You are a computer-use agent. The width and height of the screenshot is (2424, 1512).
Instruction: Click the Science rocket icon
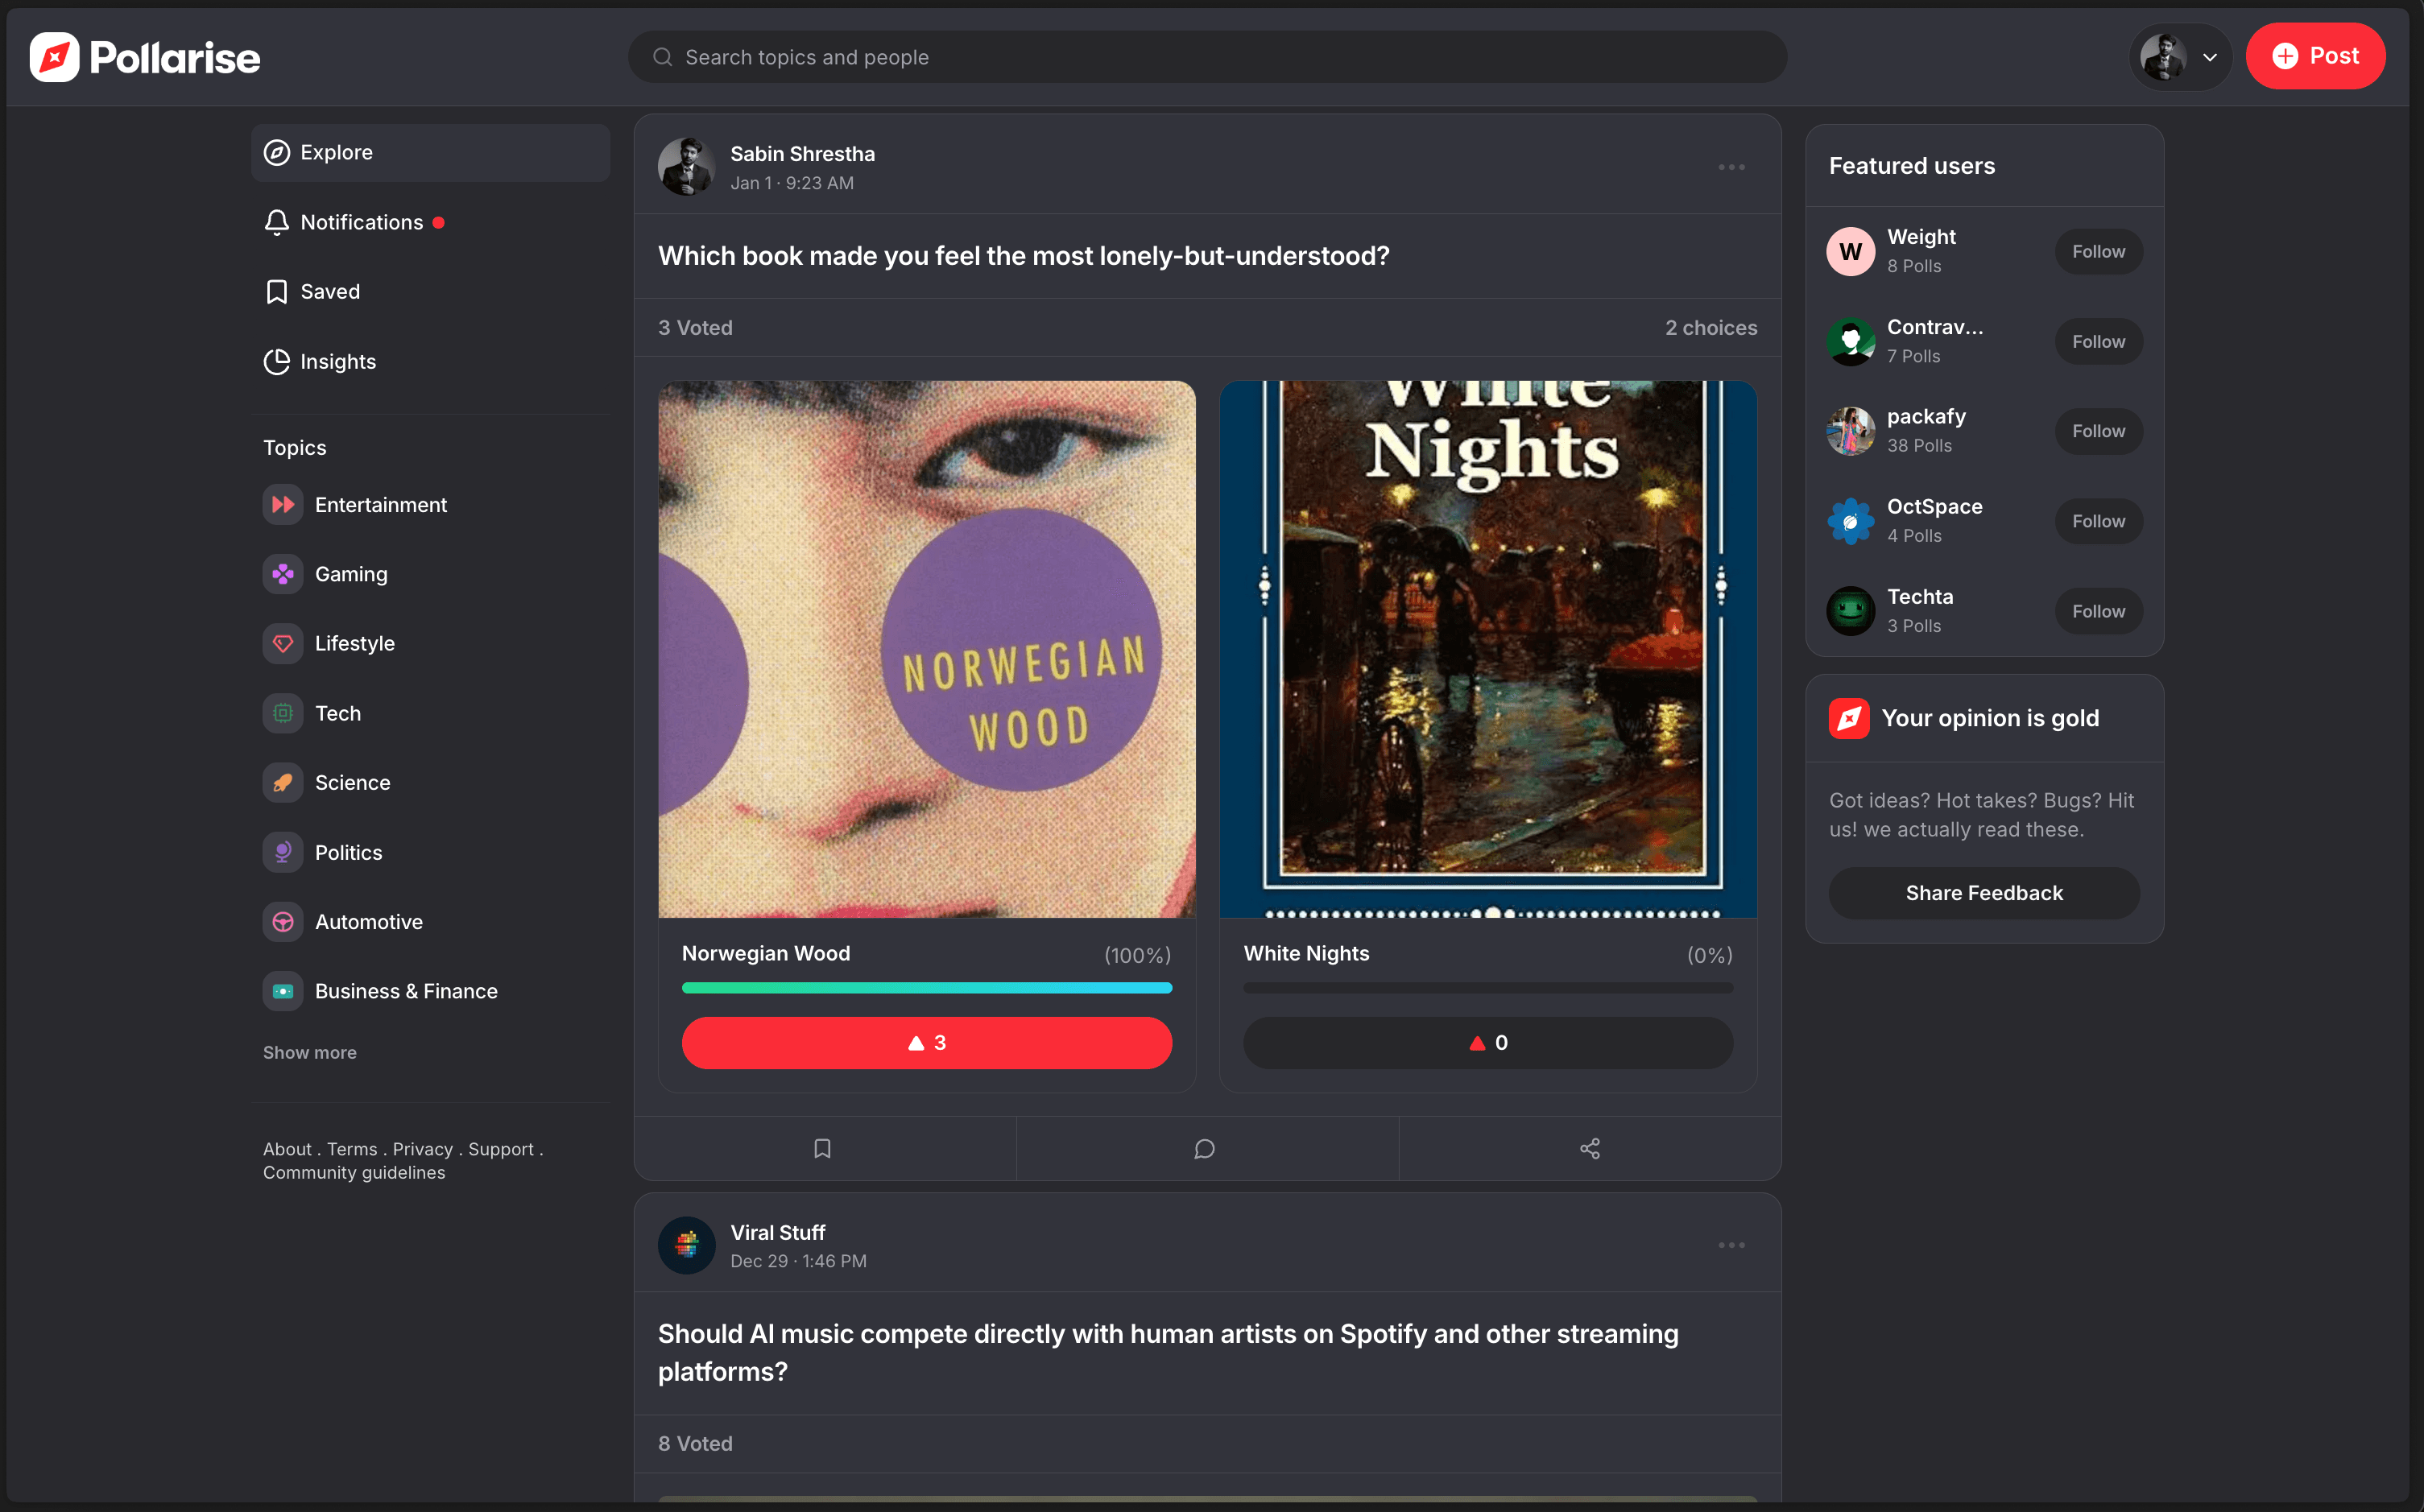(283, 782)
